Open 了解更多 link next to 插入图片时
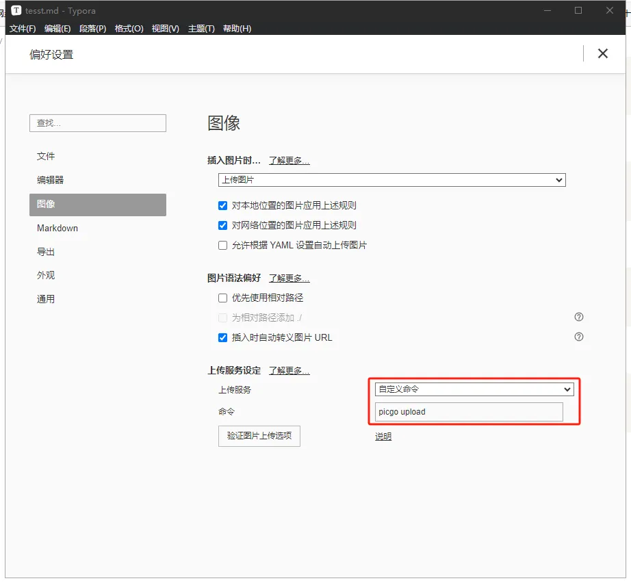Image resolution: width=631 pixels, height=583 pixels. (x=289, y=161)
